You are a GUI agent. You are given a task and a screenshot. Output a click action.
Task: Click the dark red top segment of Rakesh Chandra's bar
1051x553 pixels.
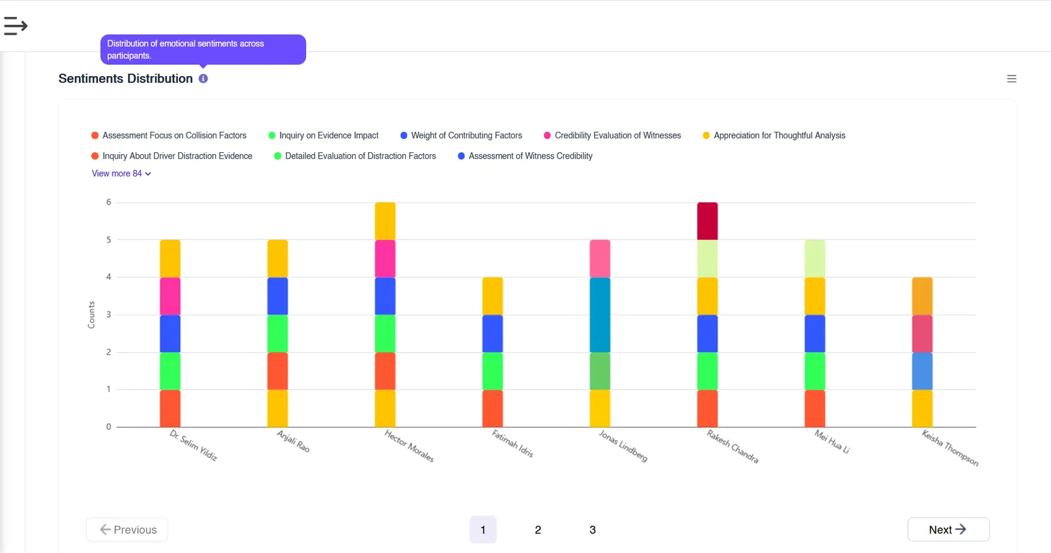tap(707, 221)
